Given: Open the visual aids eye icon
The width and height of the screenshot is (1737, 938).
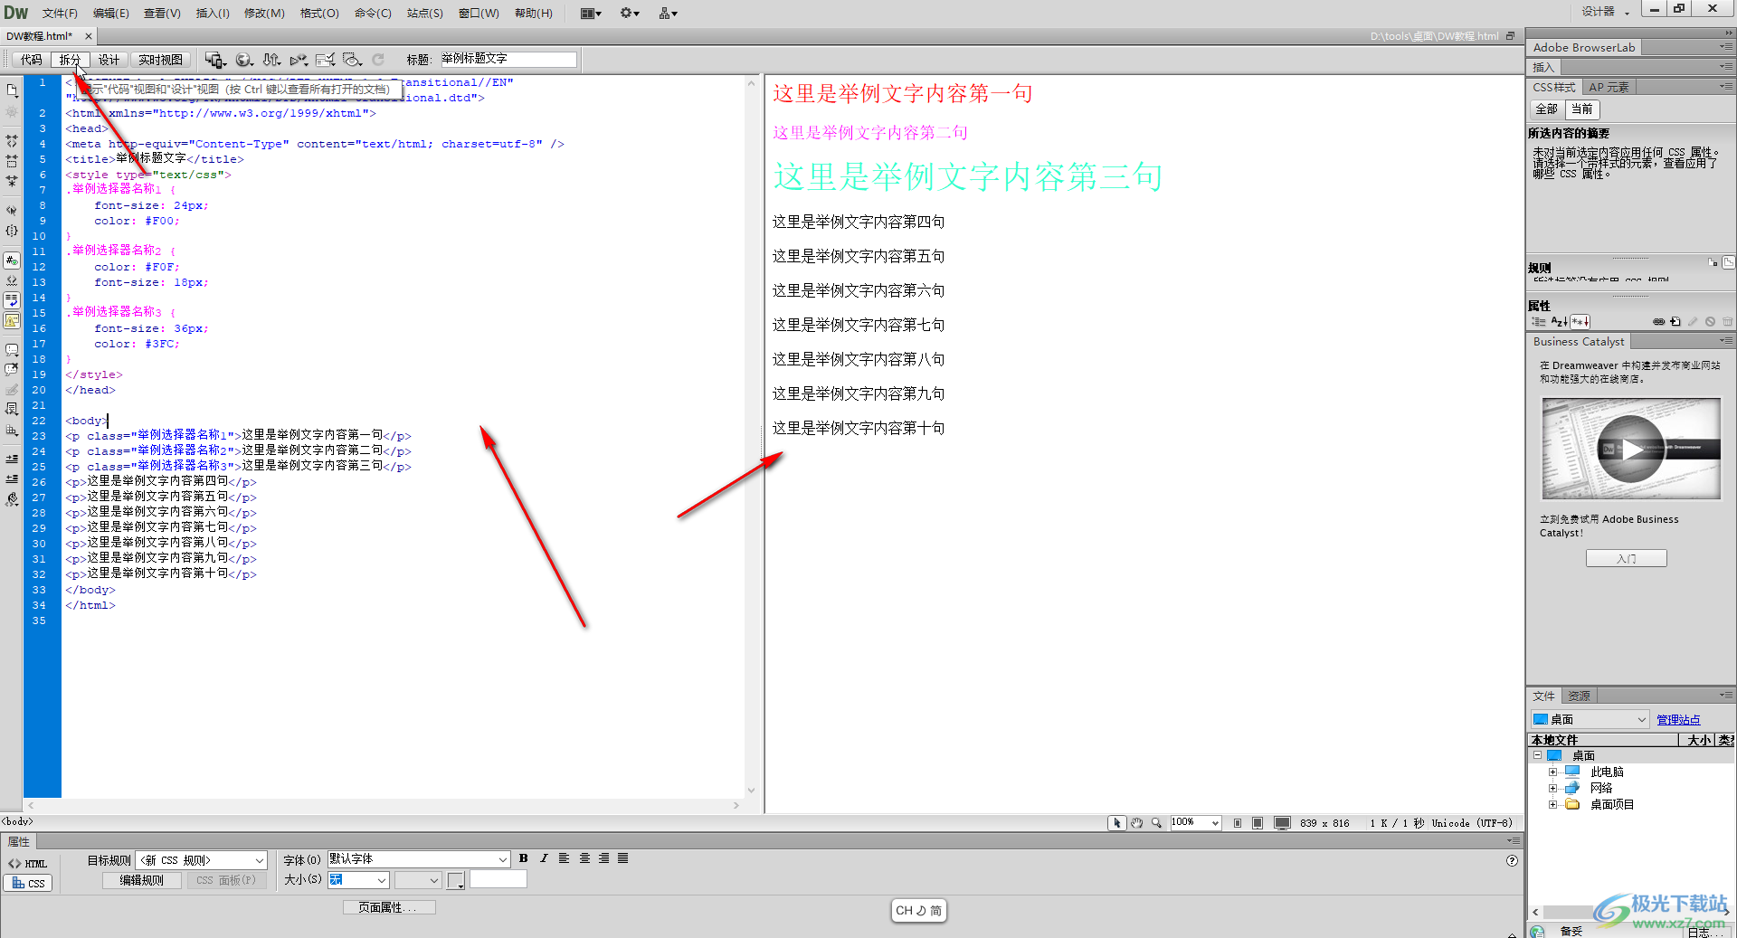Looking at the screenshot, I should (353, 60).
